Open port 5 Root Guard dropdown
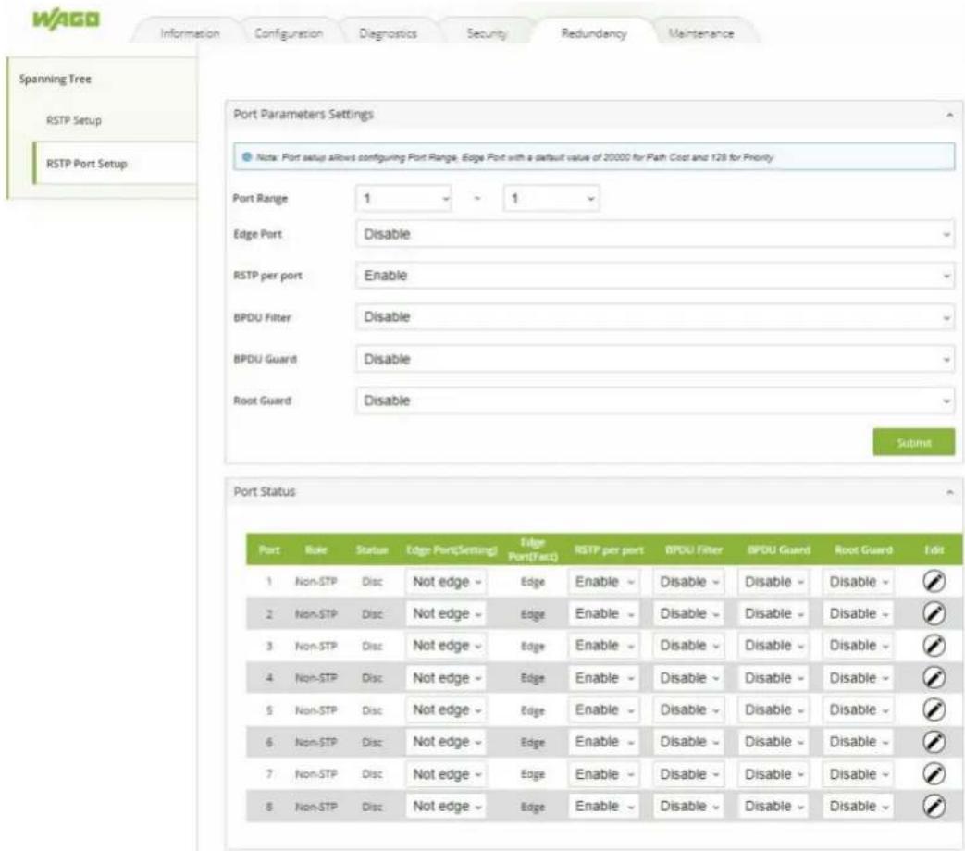 [x=858, y=710]
